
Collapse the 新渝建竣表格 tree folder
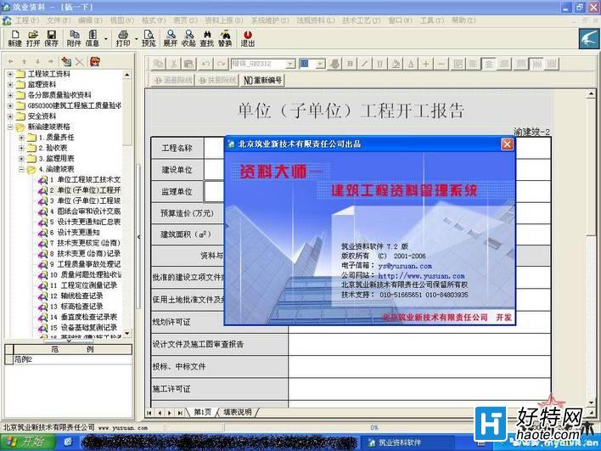[11, 127]
